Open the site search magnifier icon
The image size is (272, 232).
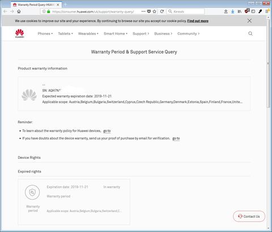(x=250, y=33)
